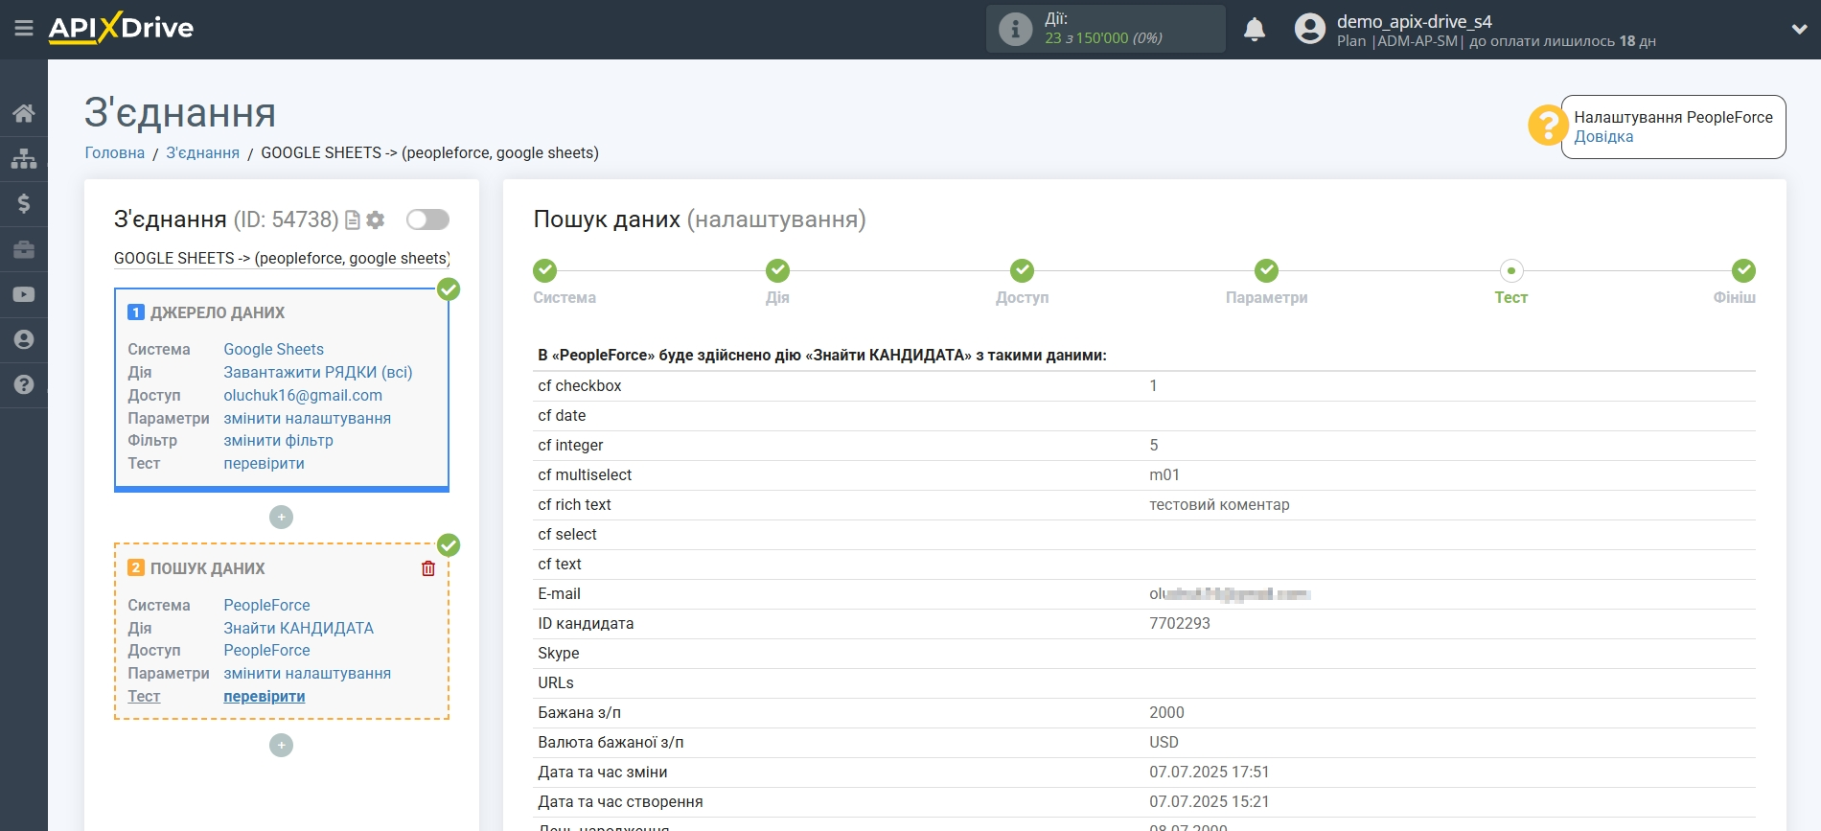
Task: Open the hamburger menu
Action: pyautogui.click(x=24, y=29)
